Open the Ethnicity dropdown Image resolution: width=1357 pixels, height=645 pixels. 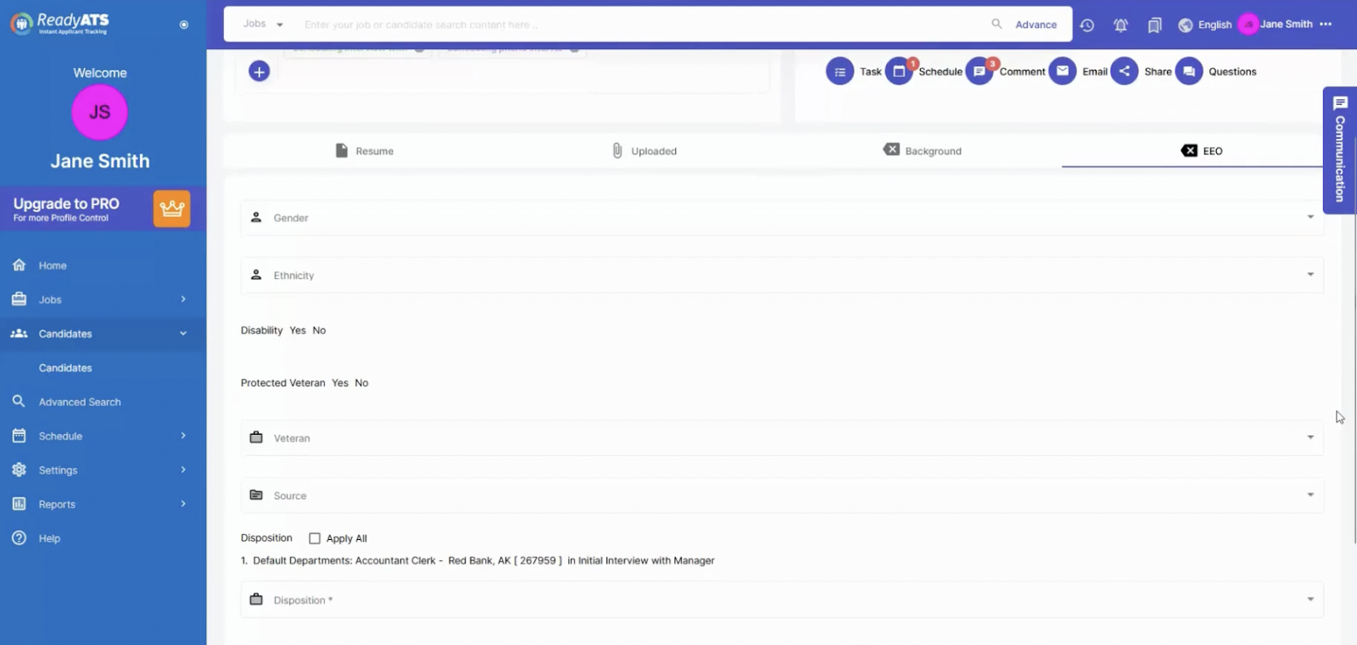(782, 275)
